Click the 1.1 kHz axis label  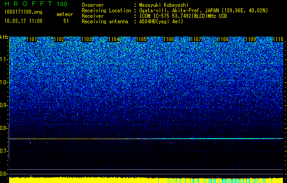pos(4,59)
